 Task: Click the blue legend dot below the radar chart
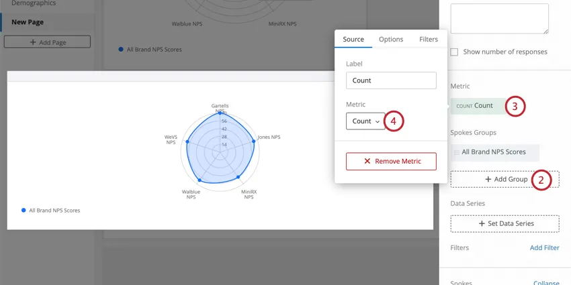click(24, 211)
